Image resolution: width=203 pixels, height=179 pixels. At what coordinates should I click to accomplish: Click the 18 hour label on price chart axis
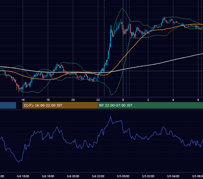(x=48, y=100)
